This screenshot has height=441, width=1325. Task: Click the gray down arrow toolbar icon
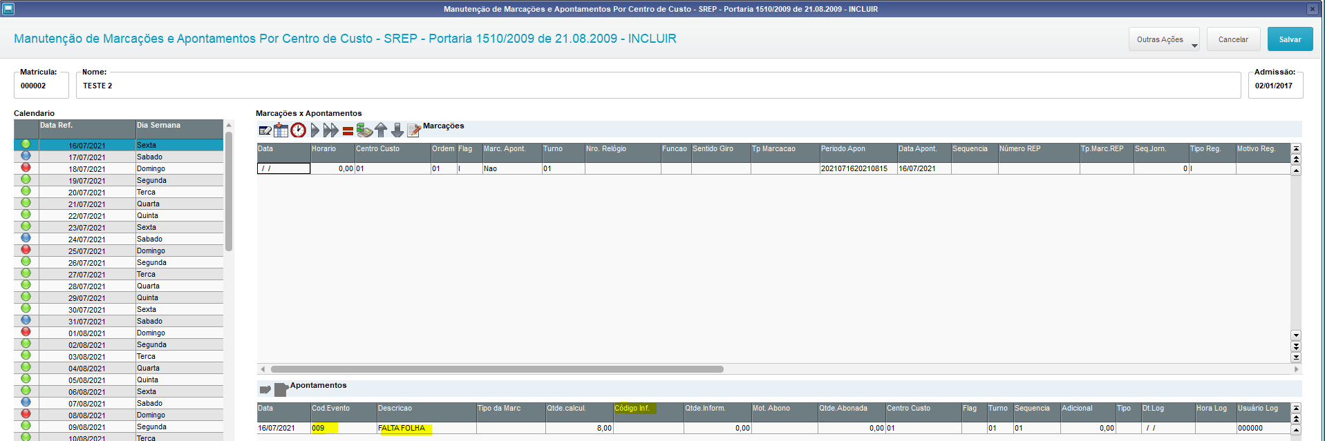point(397,130)
